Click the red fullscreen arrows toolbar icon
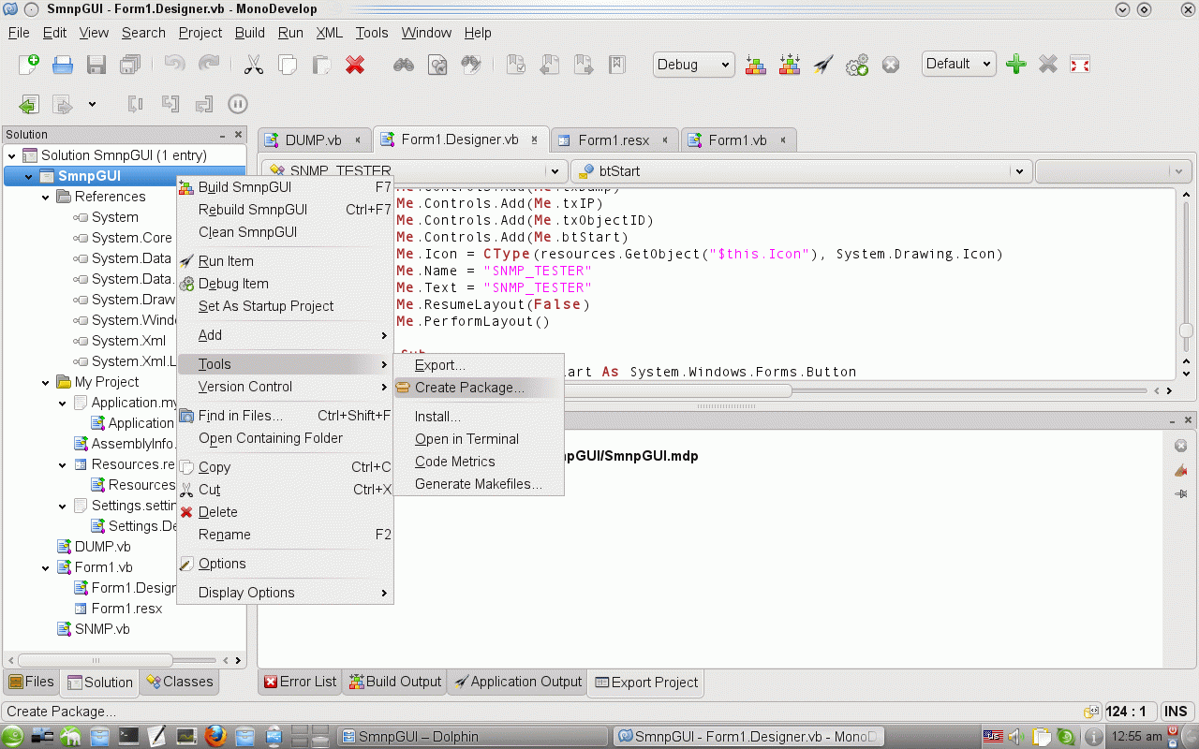1199x749 pixels. [1080, 64]
